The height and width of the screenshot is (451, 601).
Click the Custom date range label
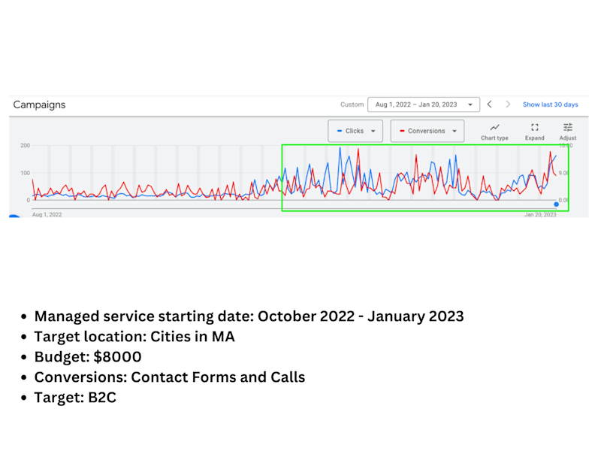tap(352, 104)
